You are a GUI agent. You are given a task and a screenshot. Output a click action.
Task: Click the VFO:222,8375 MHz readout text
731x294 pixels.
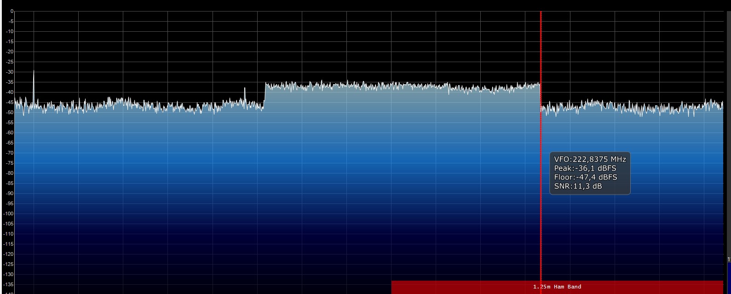coord(590,159)
